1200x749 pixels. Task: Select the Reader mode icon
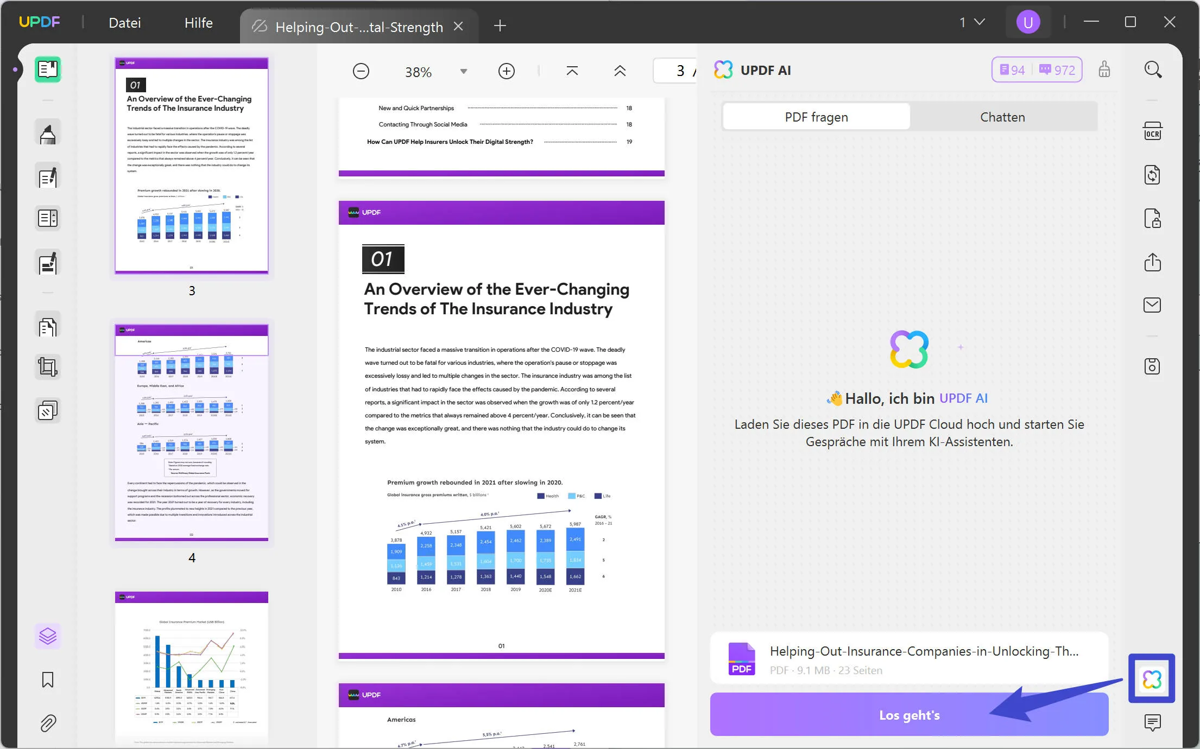[x=48, y=69]
